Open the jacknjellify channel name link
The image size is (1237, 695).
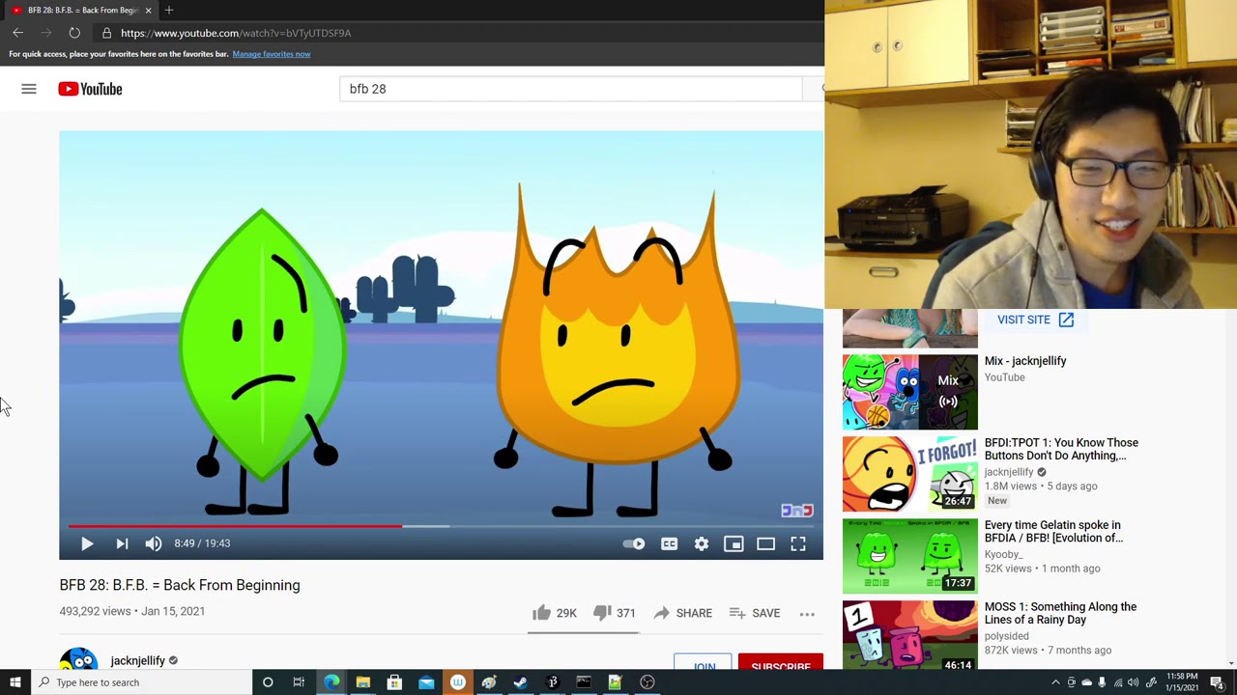[137, 660]
